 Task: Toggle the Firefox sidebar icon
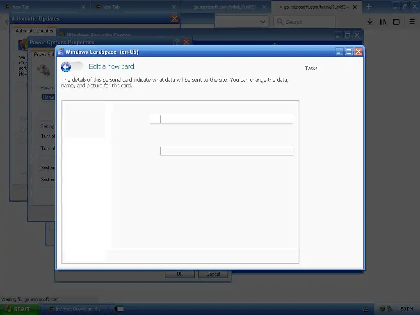click(x=396, y=22)
